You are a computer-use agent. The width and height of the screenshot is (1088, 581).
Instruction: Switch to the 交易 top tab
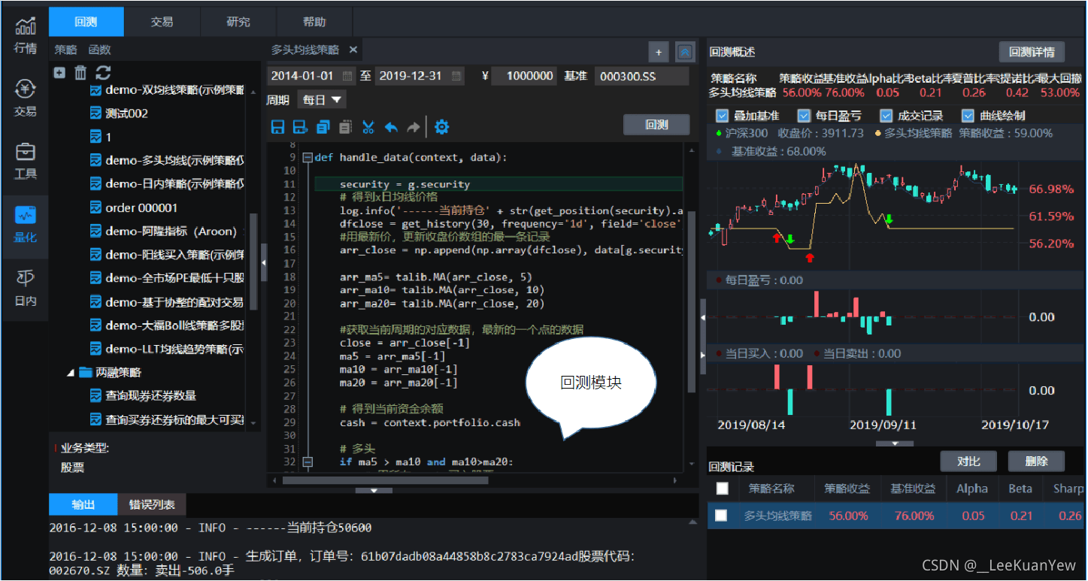tap(162, 22)
